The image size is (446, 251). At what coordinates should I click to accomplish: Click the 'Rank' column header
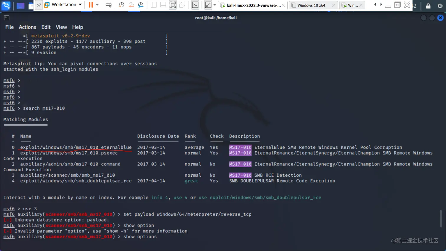[x=190, y=136]
